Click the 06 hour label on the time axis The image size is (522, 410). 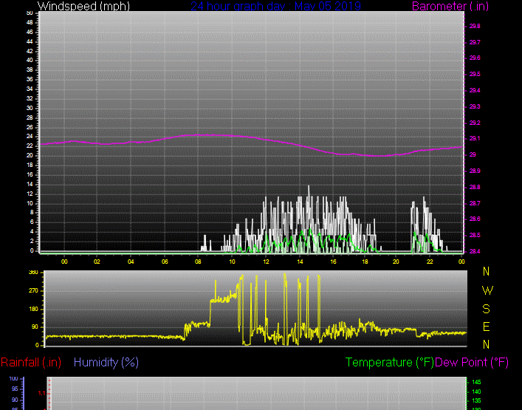(165, 262)
